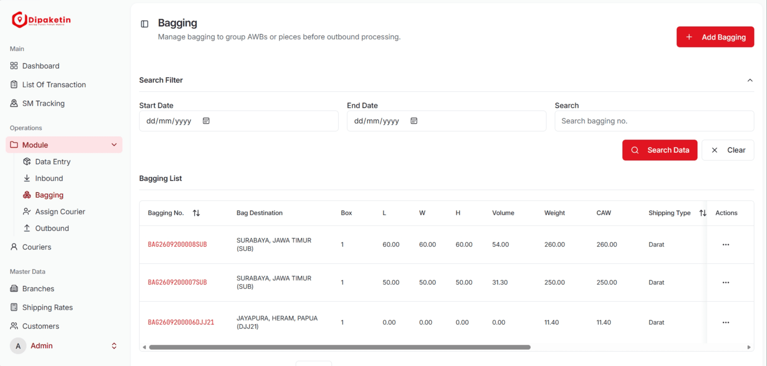Click the Volume column header
The height and width of the screenshot is (366, 767).
503,213
